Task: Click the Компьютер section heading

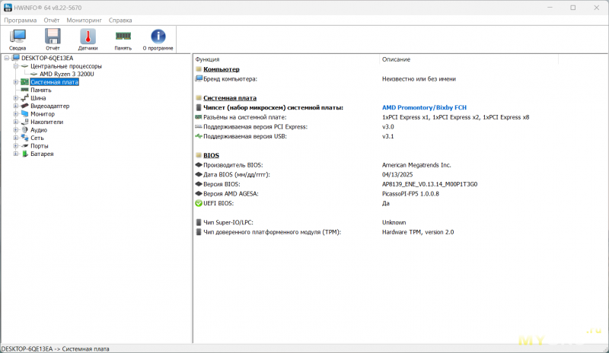Action: [222, 69]
